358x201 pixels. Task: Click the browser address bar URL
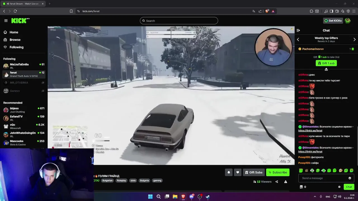tap(91, 11)
